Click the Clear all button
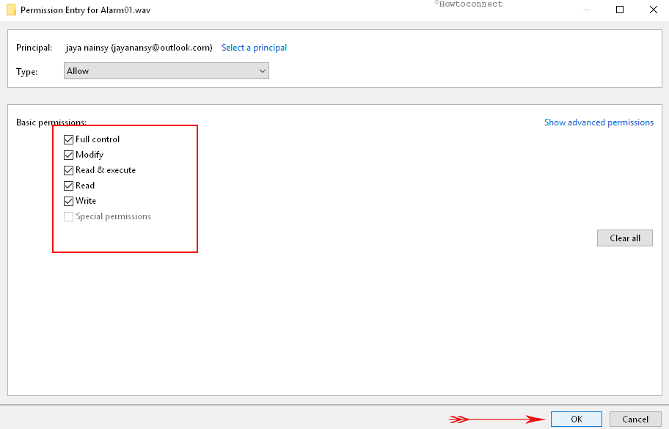Viewport: 669px width, 429px height. tap(625, 238)
